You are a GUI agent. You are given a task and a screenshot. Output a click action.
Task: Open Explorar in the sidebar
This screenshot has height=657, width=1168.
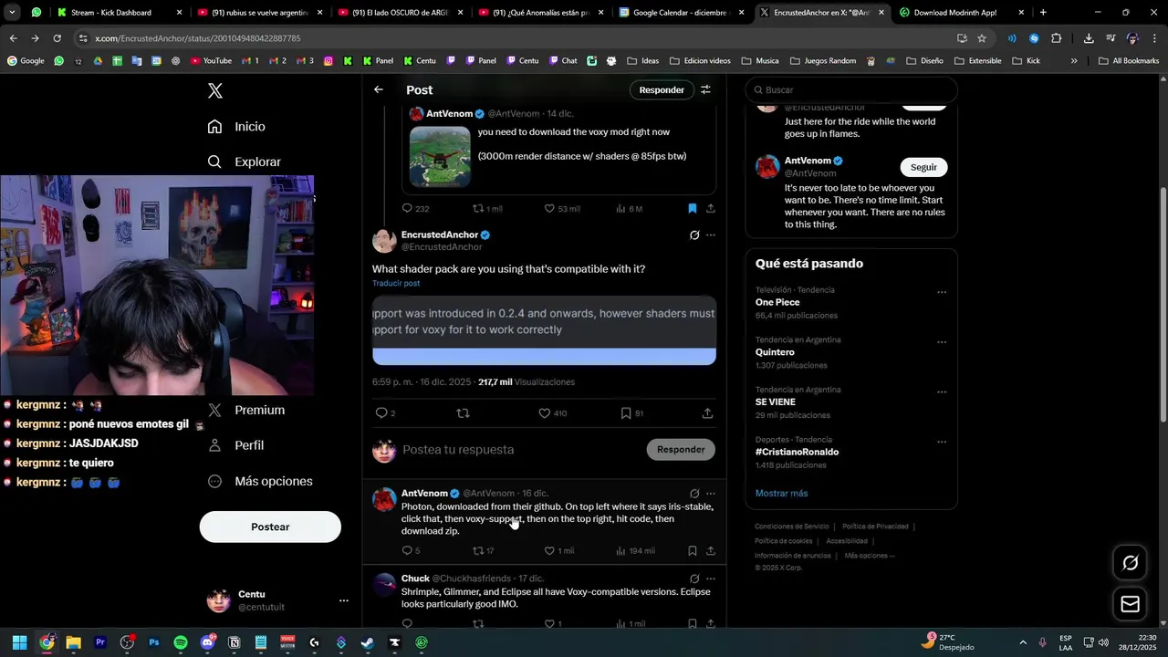coord(244,162)
